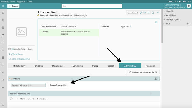
Task: Toggle the Chat switch
Action: click(x=189, y=24)
